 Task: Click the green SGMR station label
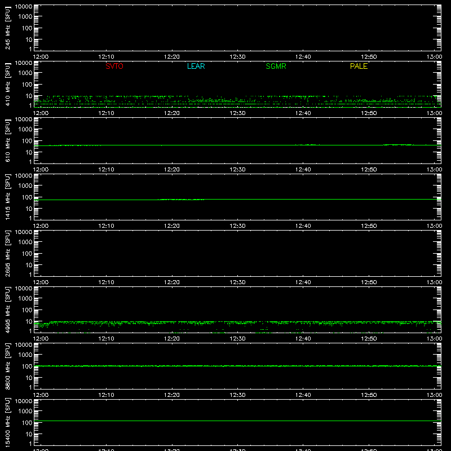point(276,66)
